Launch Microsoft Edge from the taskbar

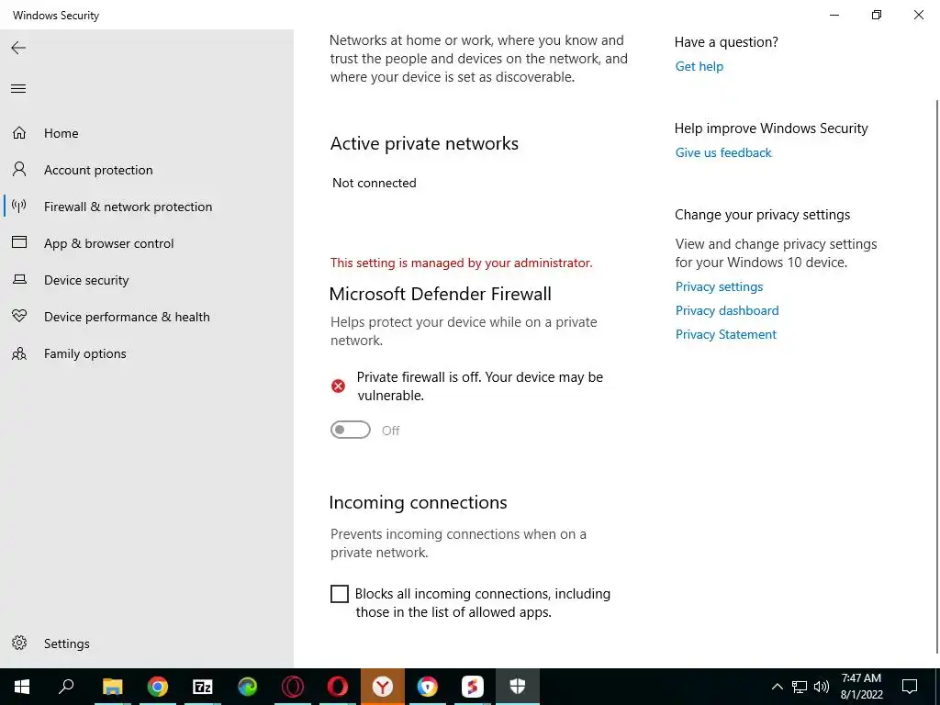point(248,687)
